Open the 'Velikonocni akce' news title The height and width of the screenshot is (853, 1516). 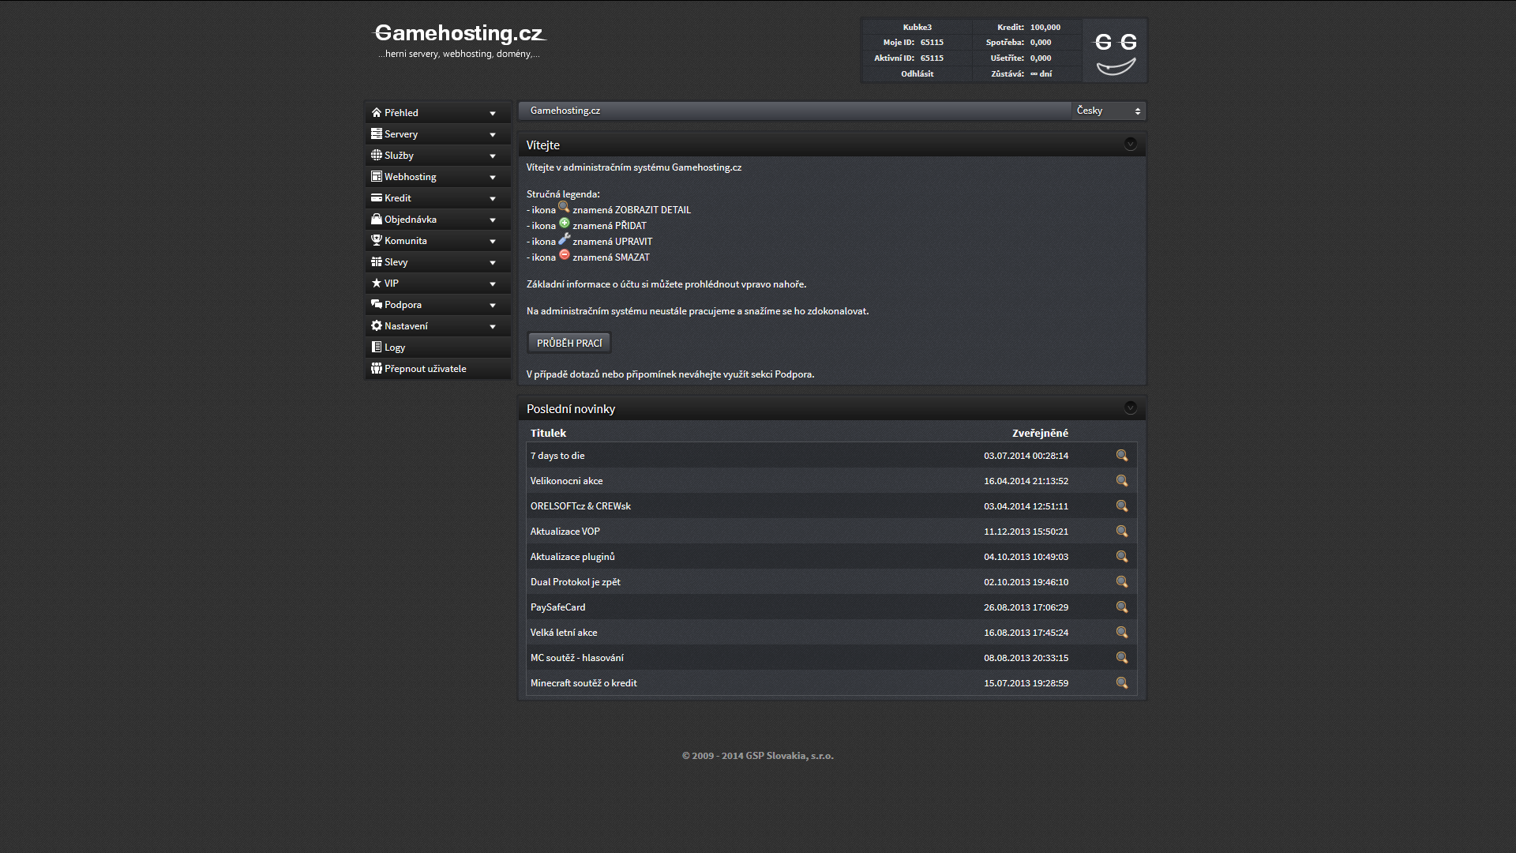pyautogui.click(x=566, y=481)
